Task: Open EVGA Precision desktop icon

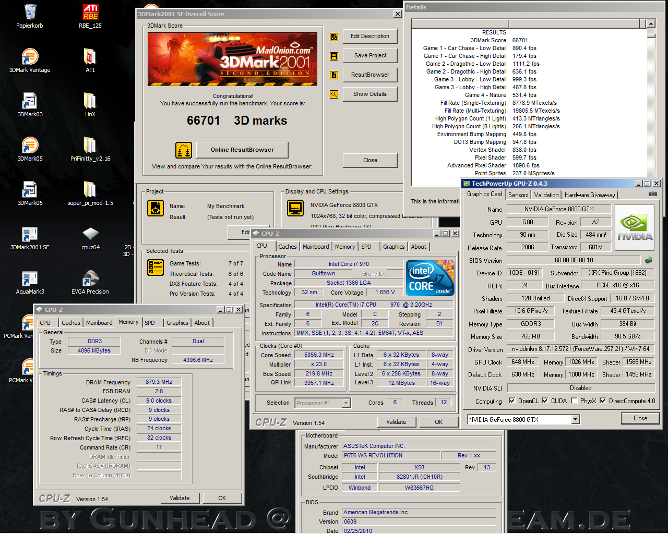Action: click(x=90, y=282)
